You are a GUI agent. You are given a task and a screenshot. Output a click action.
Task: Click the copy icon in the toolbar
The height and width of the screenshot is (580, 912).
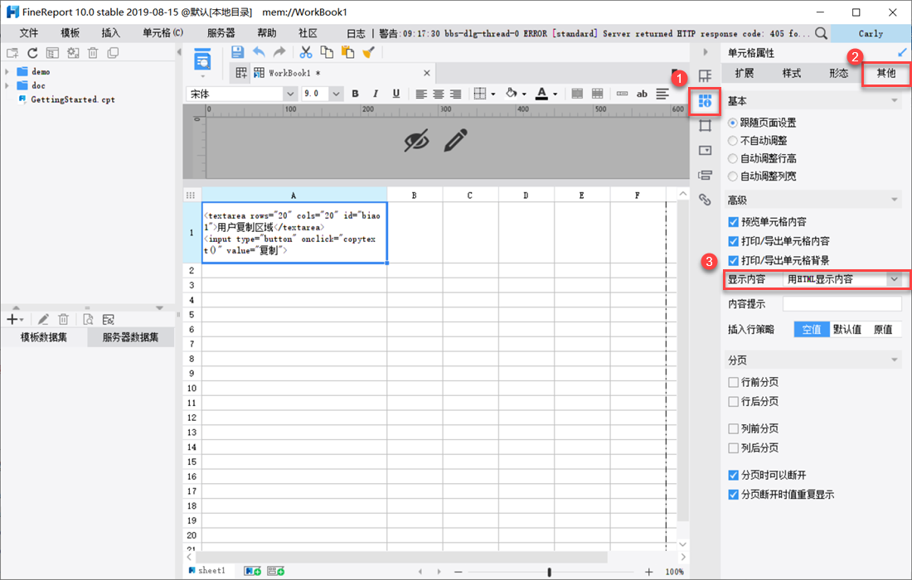coord(327,51)
